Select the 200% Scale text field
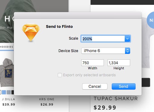Viewport: 154px width, 112px height. 103,39
